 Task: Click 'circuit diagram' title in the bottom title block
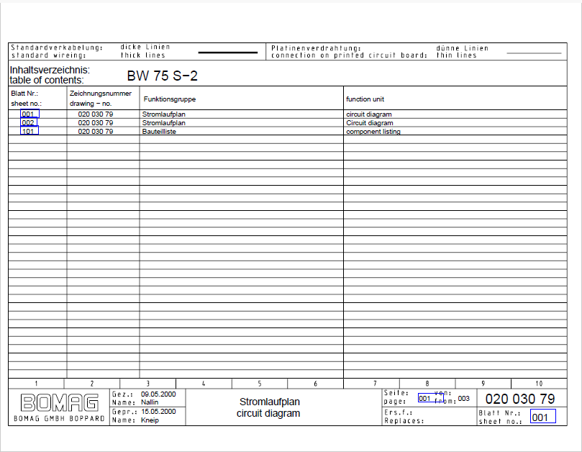tap(268, 413)
